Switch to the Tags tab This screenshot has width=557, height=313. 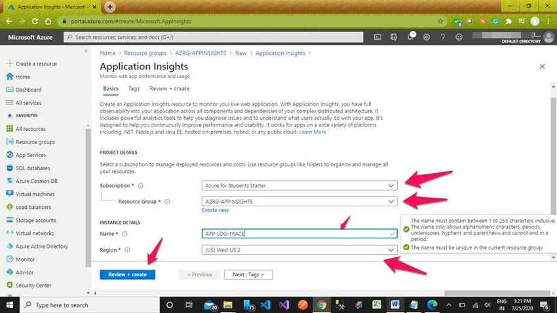(x=134, y=88)
